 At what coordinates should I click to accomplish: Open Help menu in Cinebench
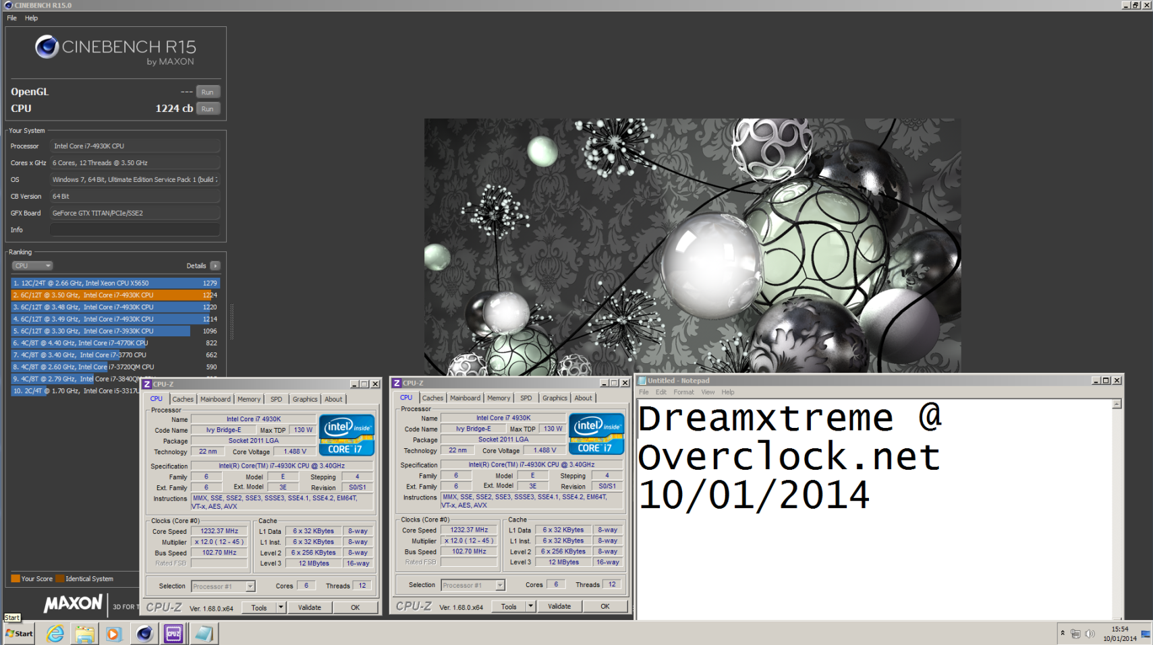pyautogui.click(x=31, y=18)
